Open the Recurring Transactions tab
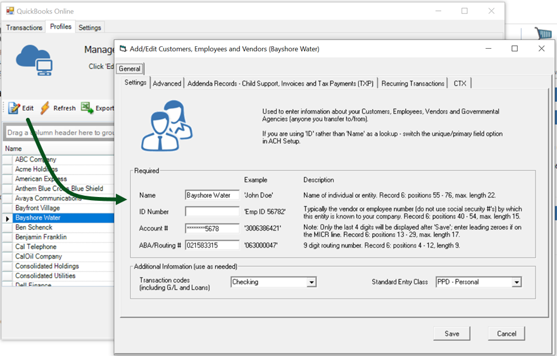Image resolution: width=557 pixels, height=356 pixels. [x=413, y=83]
